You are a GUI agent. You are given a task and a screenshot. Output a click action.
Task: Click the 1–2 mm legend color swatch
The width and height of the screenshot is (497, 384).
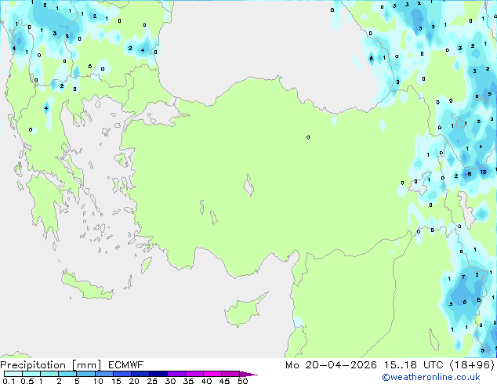click(x=49, y=374)
